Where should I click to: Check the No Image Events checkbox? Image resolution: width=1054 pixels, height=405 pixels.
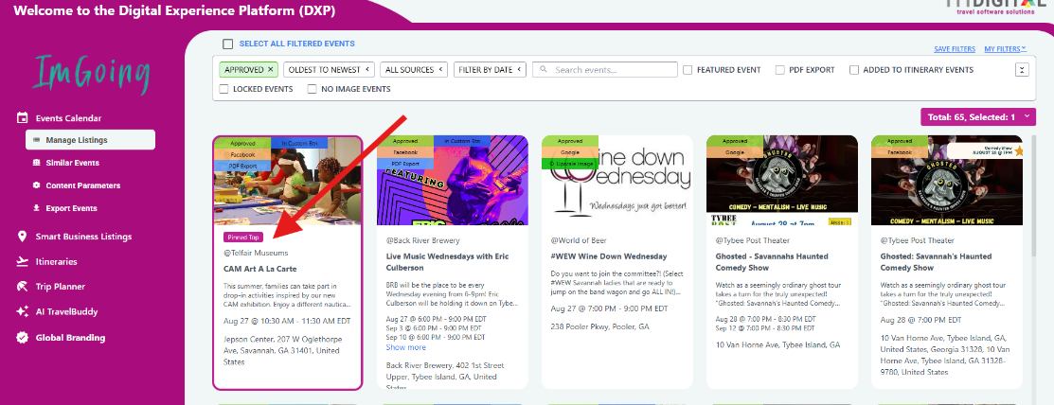312,89
